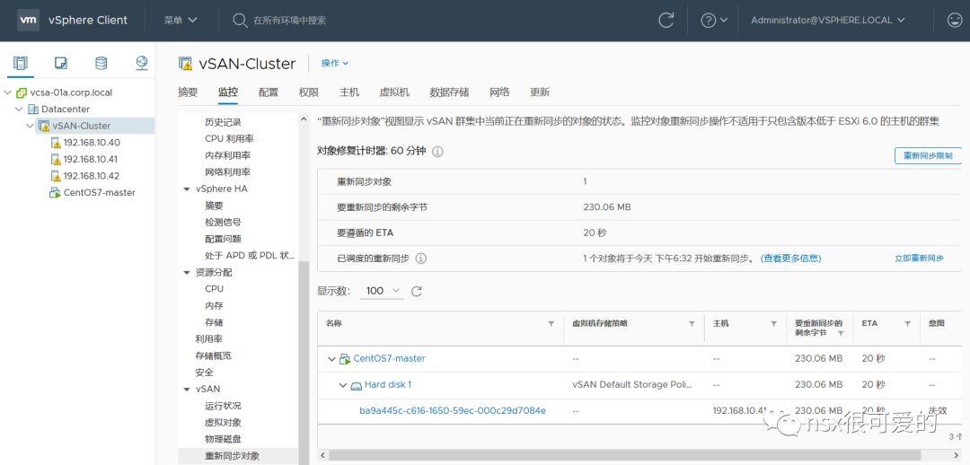This screenshot has width=970, height=465.
Task: Switch to Storage inventory view icon
Action: (x=101, y=63)
